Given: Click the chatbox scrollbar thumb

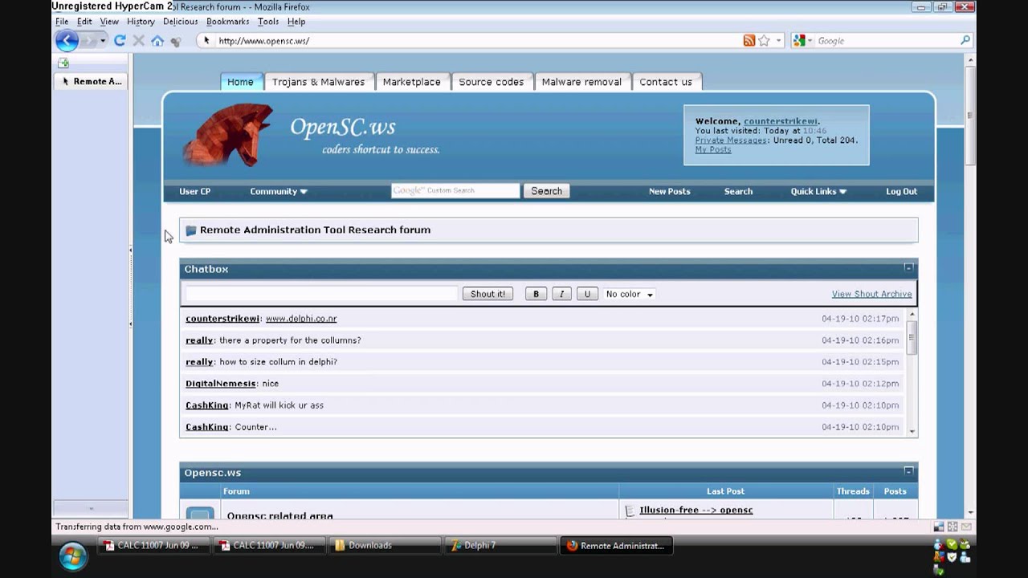Looking at the screenshot, I should [912, 337].
